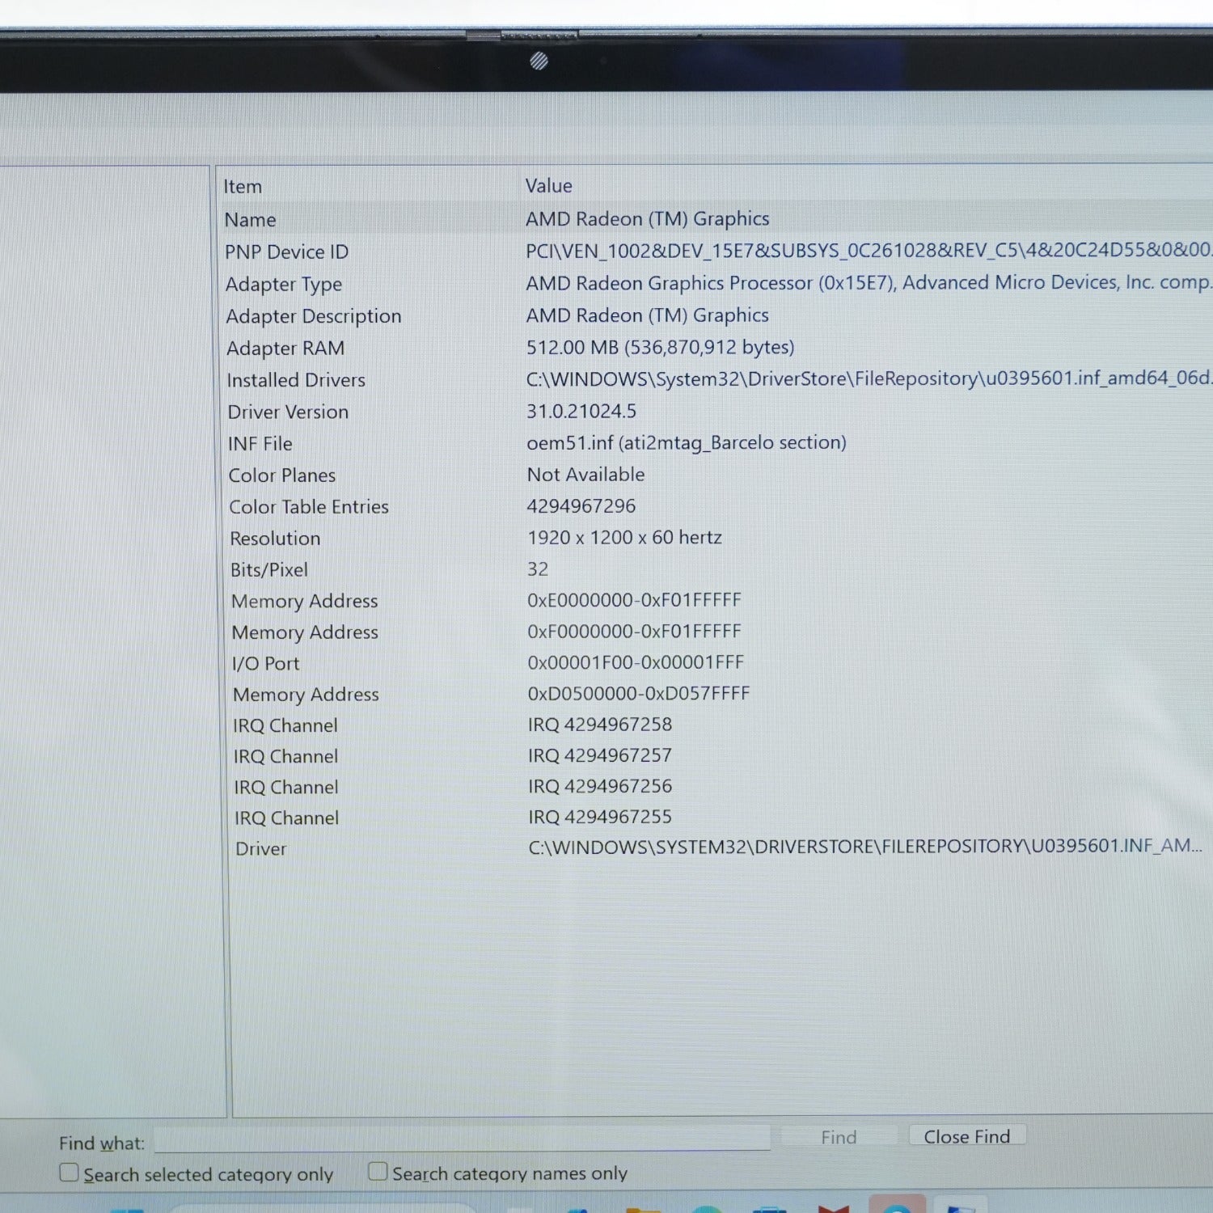Click the Driver row path value in uppercase

(866, 847)
